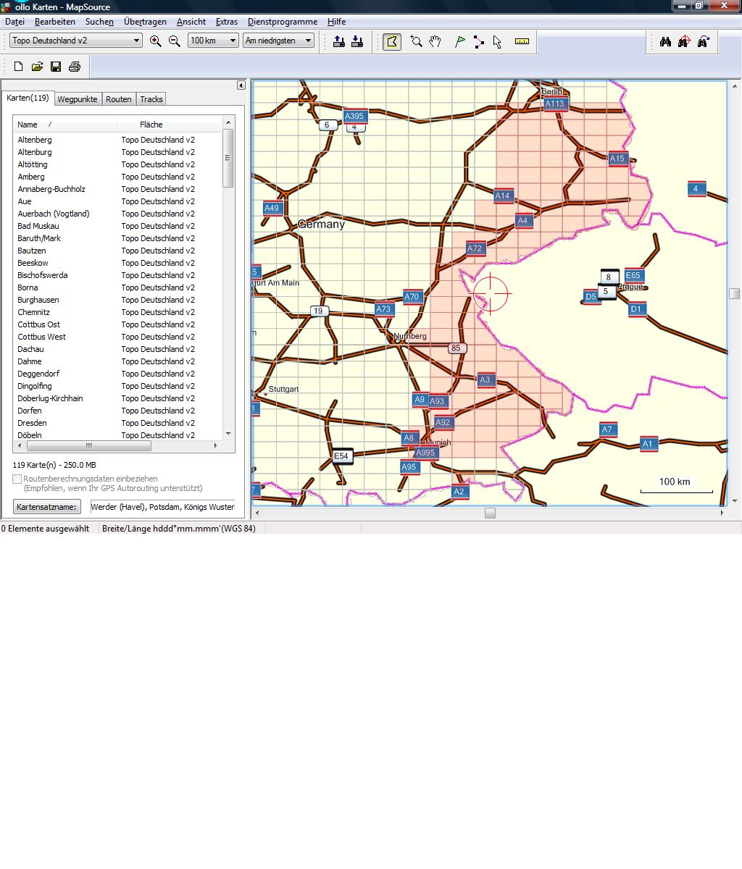Select the Hand pan tool
Viewport: 742px width, 869px height.
click(435, 41)
